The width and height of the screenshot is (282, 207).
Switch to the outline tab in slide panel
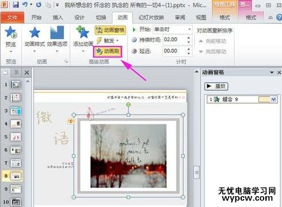point(16,72)
